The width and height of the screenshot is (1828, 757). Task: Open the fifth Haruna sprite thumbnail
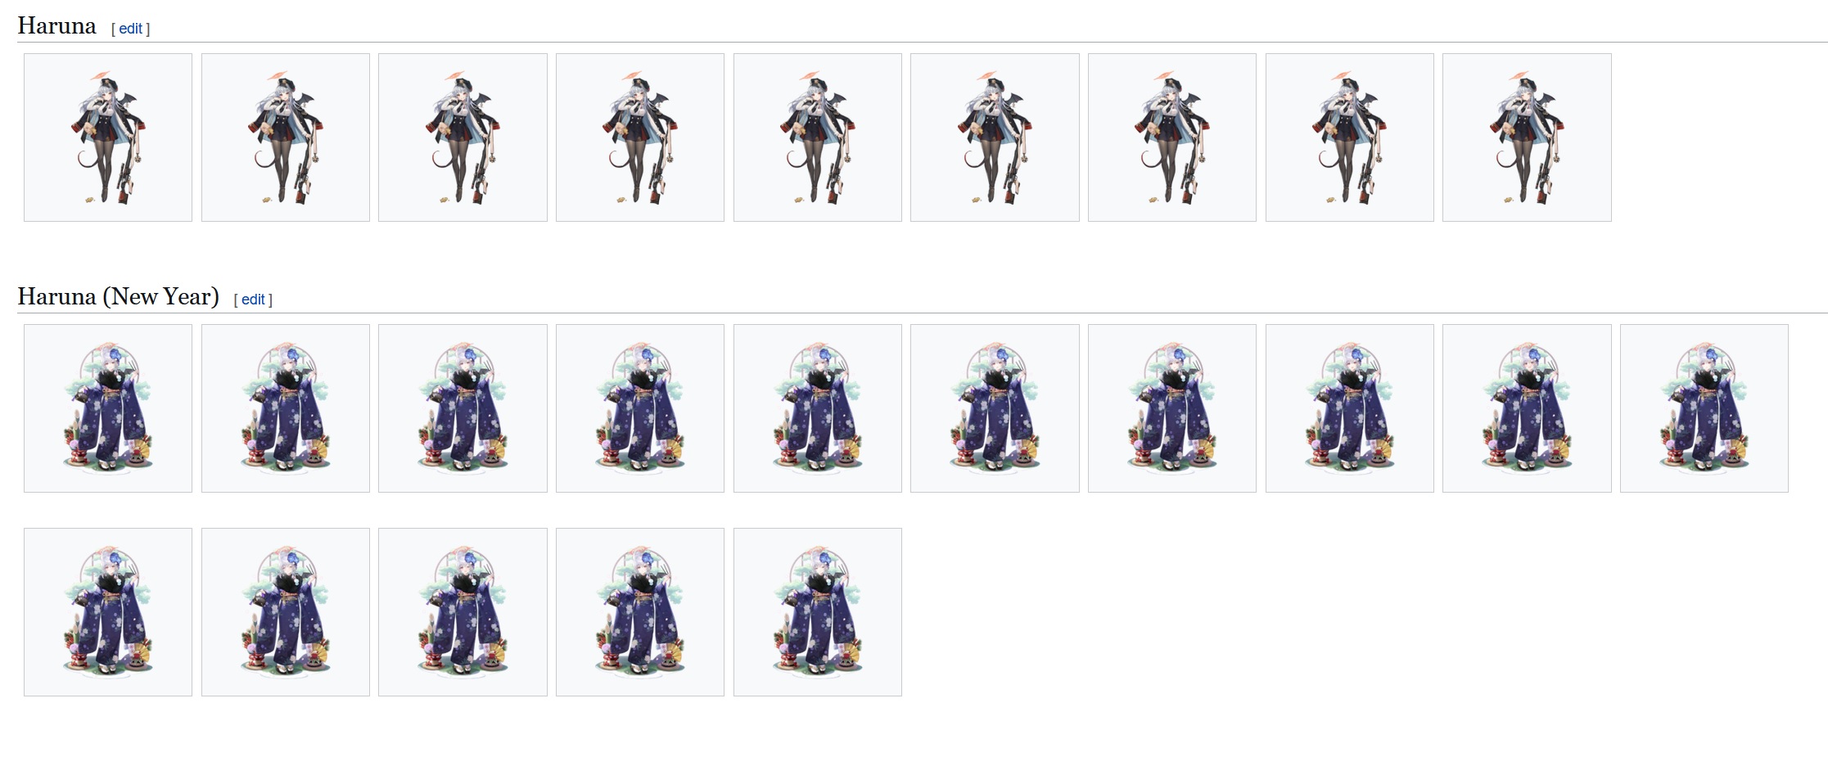[x=818, y=137]
